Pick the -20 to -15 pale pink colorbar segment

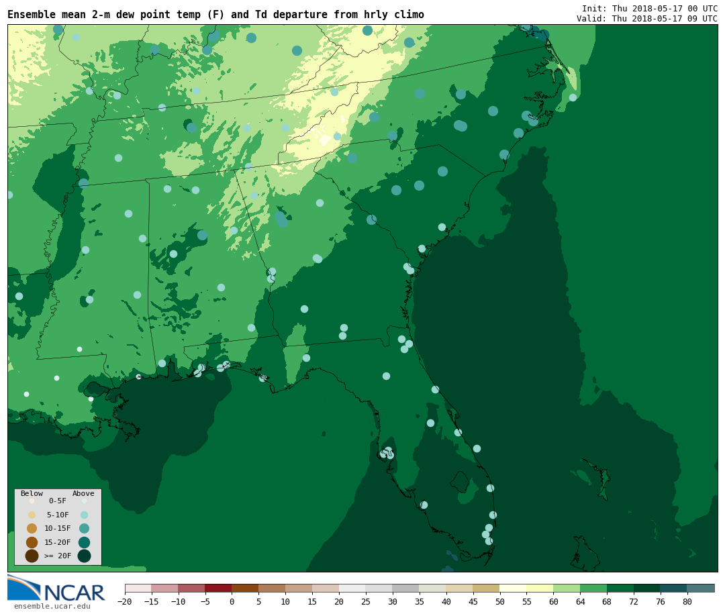tap(138, 588)
